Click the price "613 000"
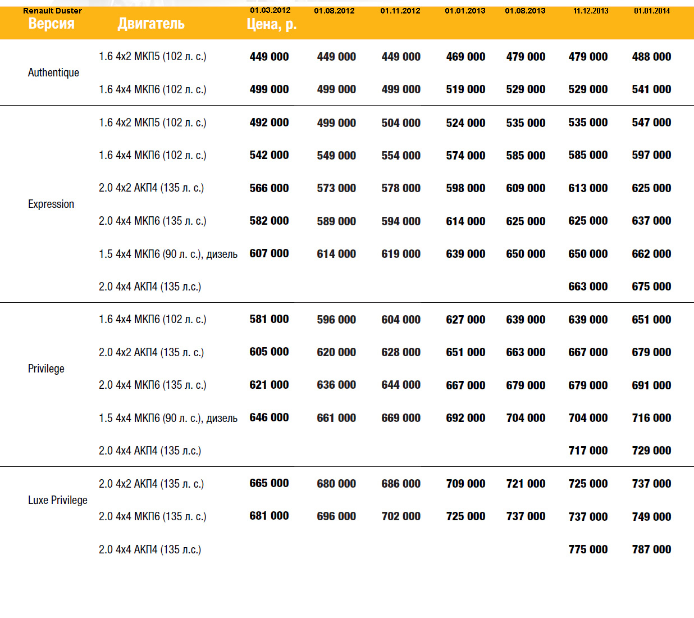 [588, 188]
